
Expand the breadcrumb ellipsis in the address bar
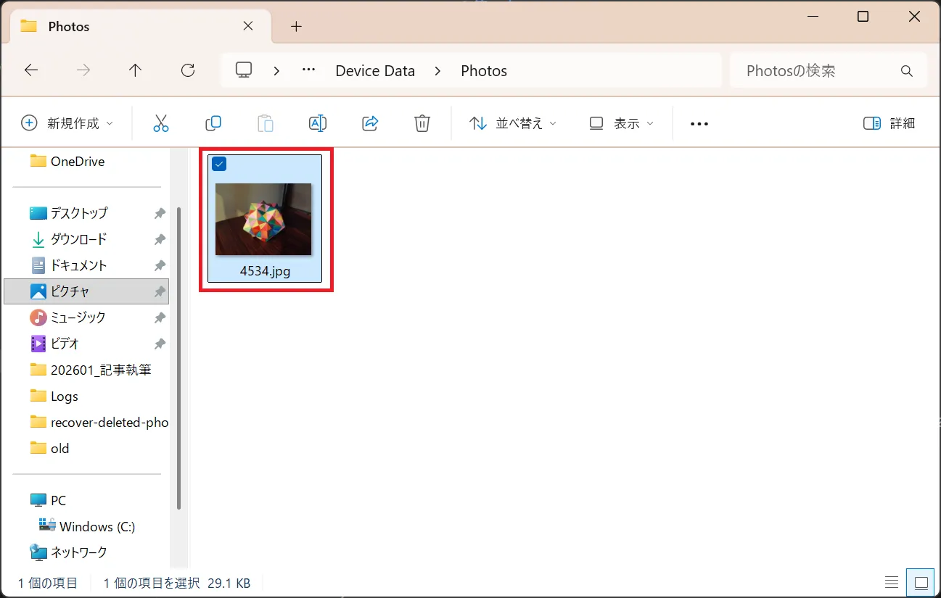click(x=308, y=70)
